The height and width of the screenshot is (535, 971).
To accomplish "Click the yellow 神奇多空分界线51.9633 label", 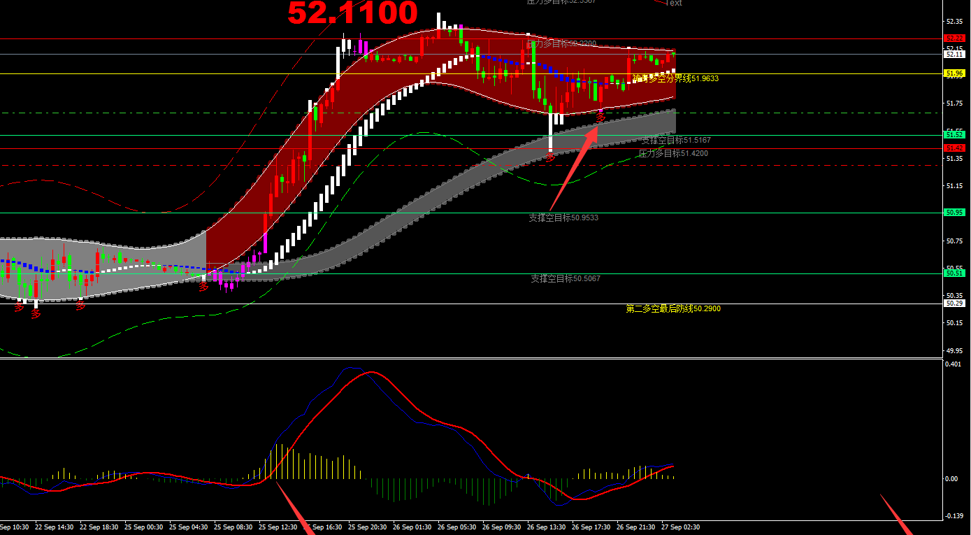I will 675,78.
